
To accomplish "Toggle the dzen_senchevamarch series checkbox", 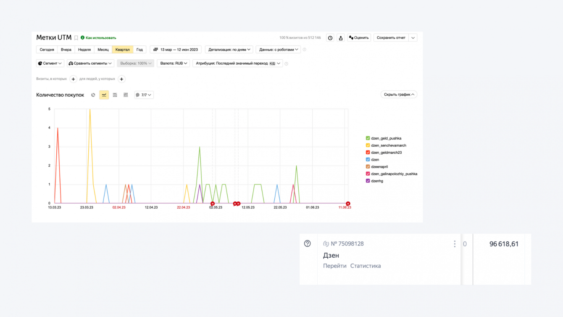I will tap(368, 145).
